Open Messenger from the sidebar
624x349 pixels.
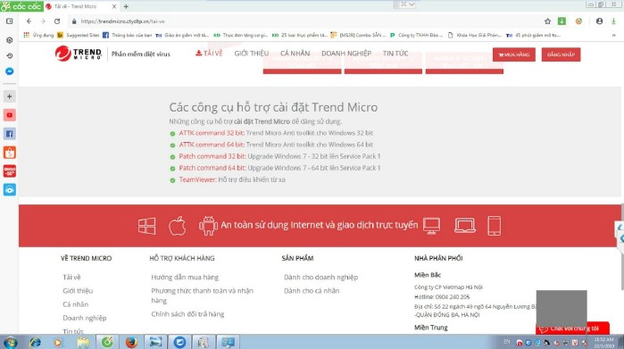10,71
